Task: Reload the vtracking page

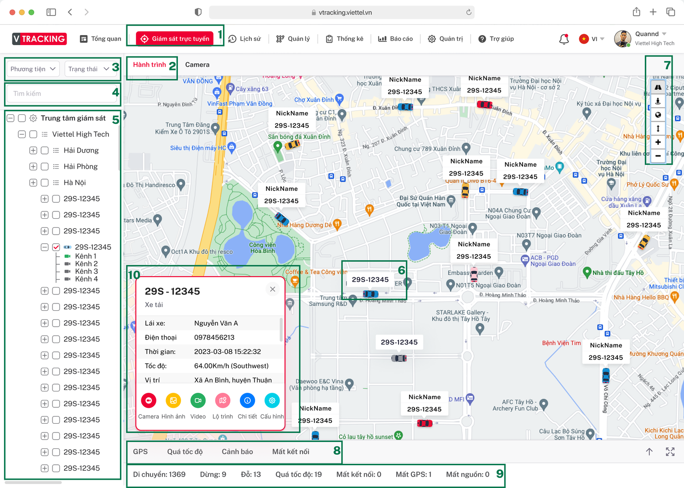Action: point(469,12)
